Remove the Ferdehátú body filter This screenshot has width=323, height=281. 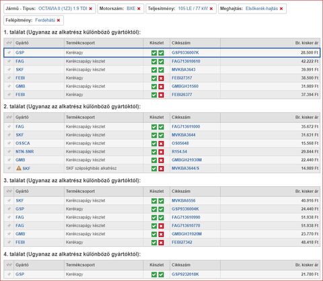[x=59, y=20]
